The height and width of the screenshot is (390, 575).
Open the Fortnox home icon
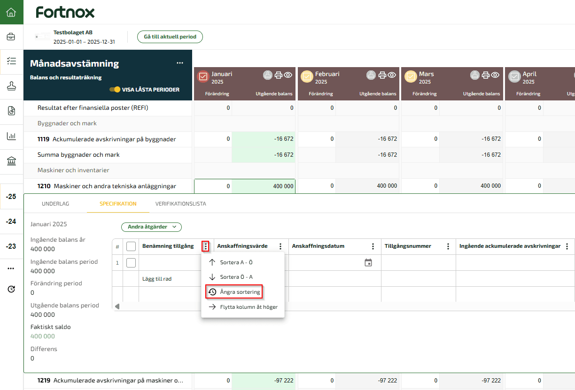pos(11,12)
